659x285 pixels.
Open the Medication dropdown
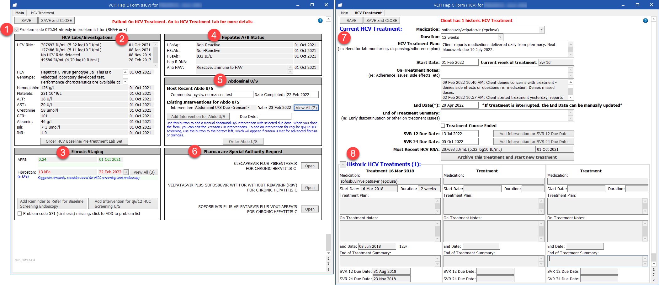pyautogui.click(x=541, y=29)
